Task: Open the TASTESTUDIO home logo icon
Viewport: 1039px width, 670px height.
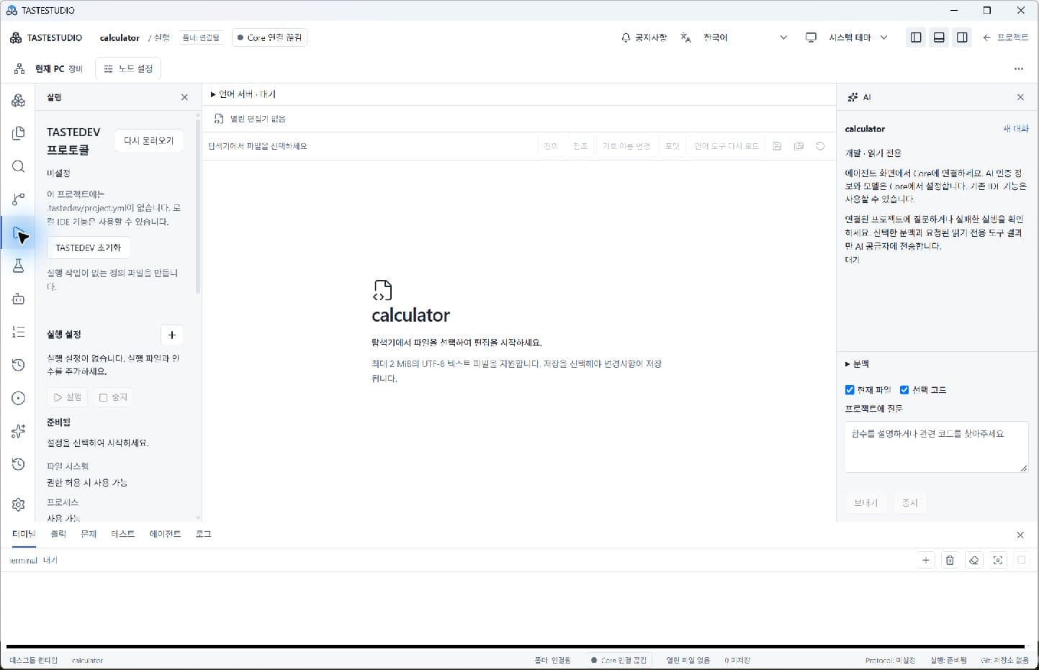Action: click(16, 37)
